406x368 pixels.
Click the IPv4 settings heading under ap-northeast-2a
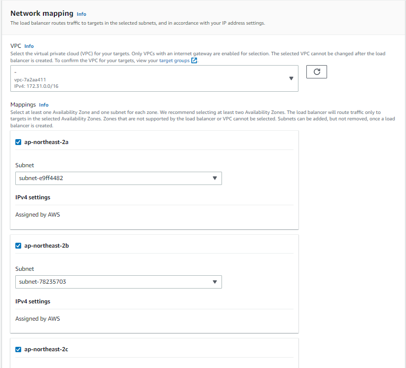(33, 197)
